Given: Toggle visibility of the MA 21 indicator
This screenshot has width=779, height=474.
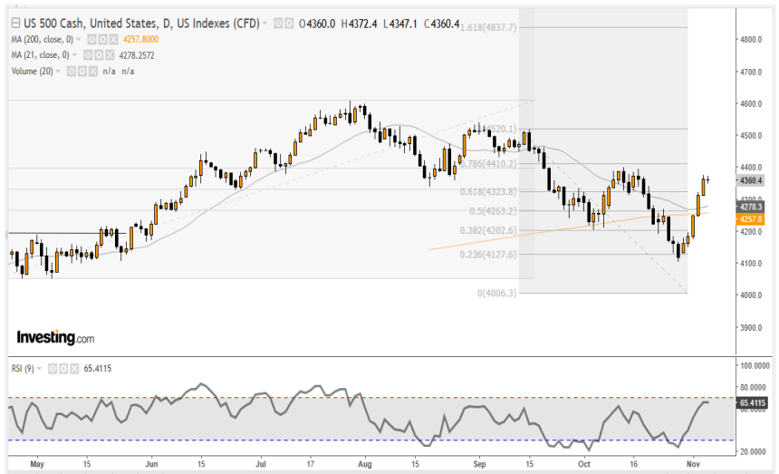Looking at the screenshot, I should (x=88, y=55).
